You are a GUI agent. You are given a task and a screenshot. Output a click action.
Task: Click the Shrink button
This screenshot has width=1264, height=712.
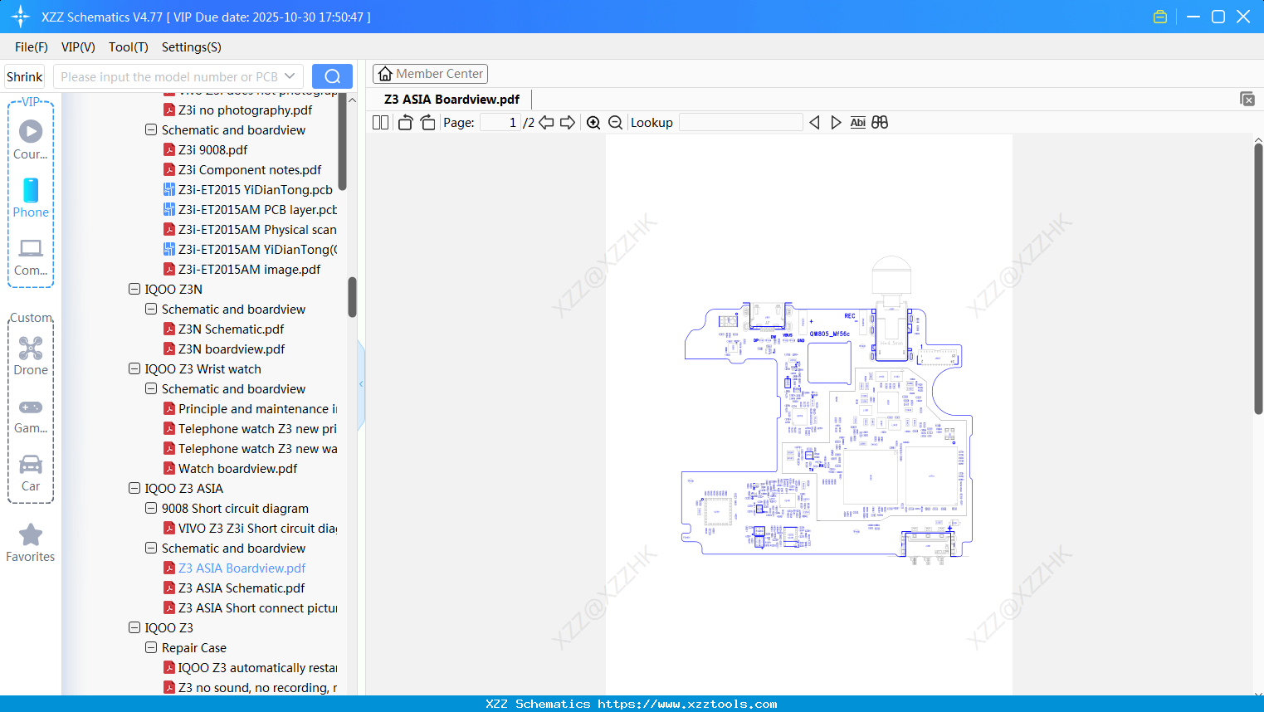pyautogui.click(x=25, y=76)
